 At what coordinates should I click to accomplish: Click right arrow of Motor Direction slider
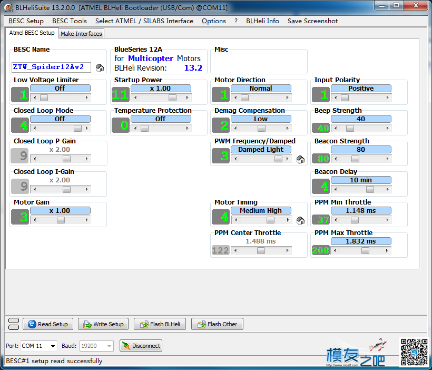coord(287,98)
